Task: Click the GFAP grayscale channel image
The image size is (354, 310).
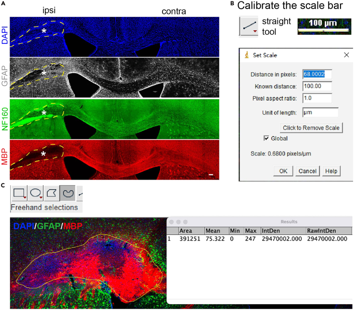Action: [114, 77]
